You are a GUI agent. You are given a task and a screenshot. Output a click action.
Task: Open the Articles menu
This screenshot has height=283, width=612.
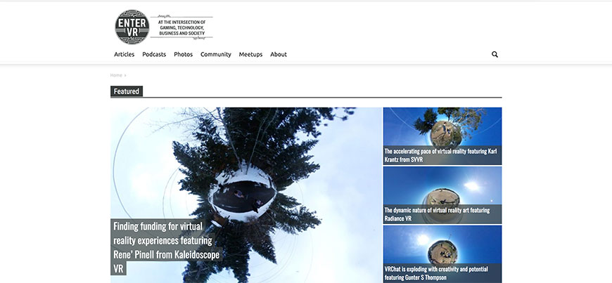(124, 54)
